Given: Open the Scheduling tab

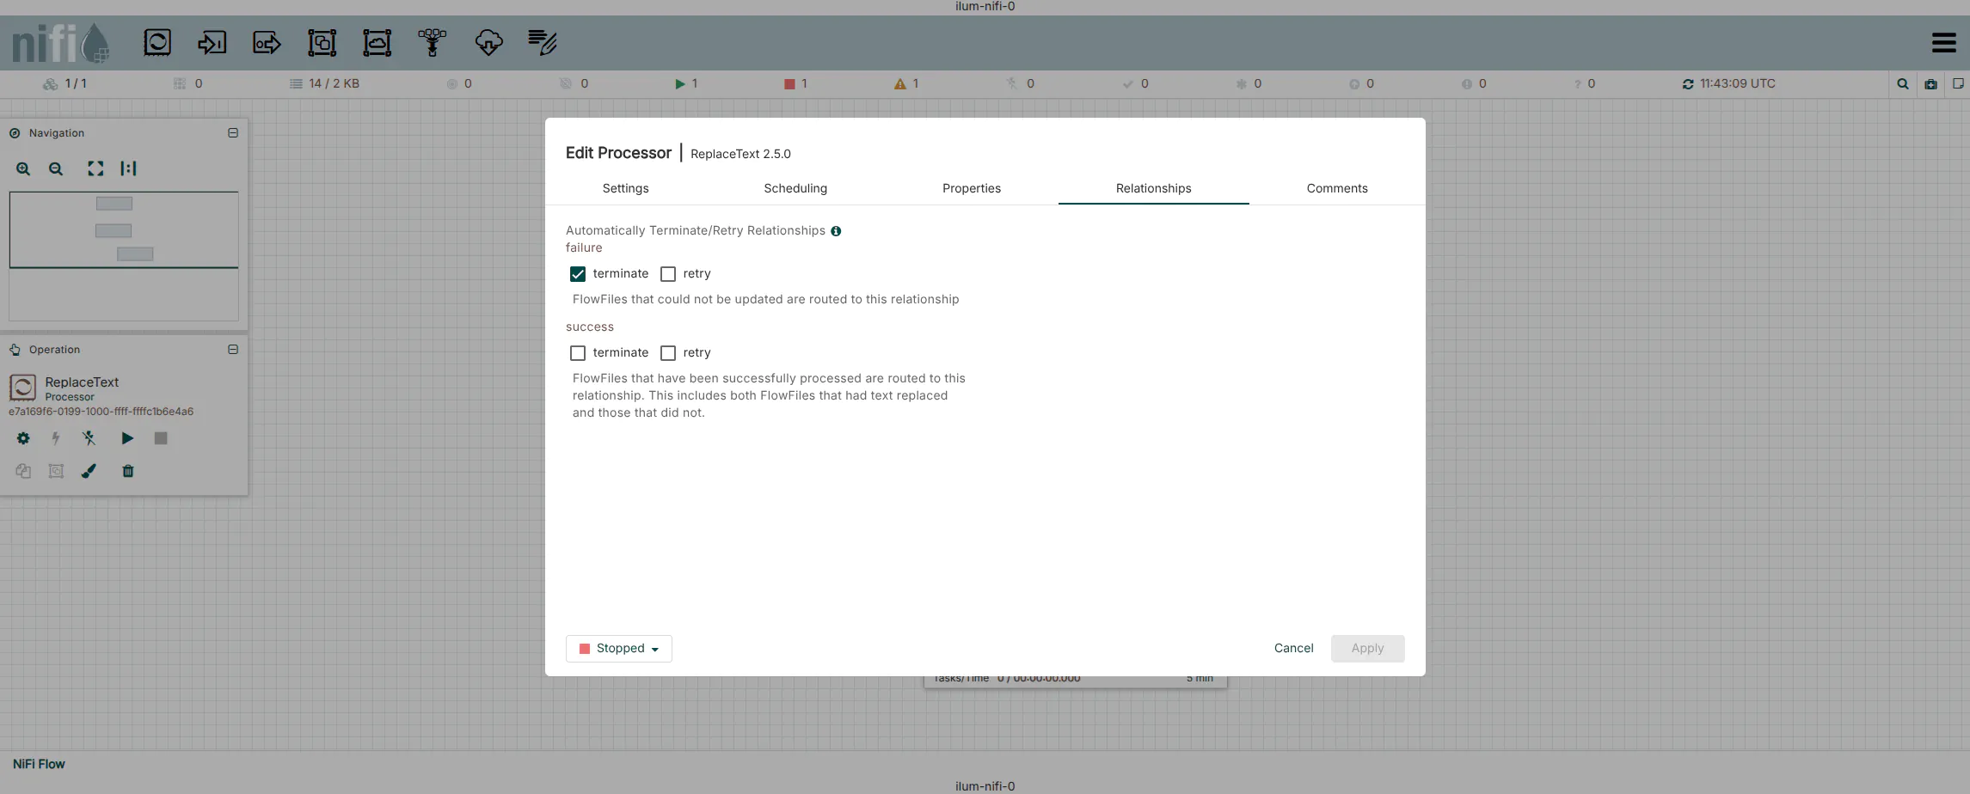Looking at the screenshot, I should tap(795, 188).
